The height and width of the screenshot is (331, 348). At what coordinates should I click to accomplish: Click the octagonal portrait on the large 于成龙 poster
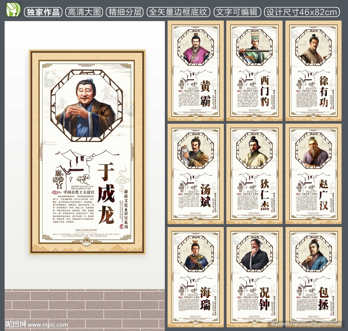tap(87, 106)
